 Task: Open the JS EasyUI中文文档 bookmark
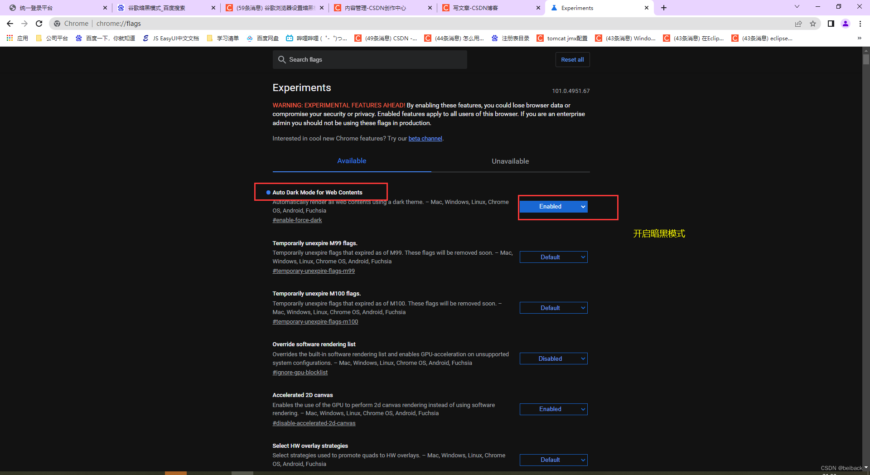171,38
